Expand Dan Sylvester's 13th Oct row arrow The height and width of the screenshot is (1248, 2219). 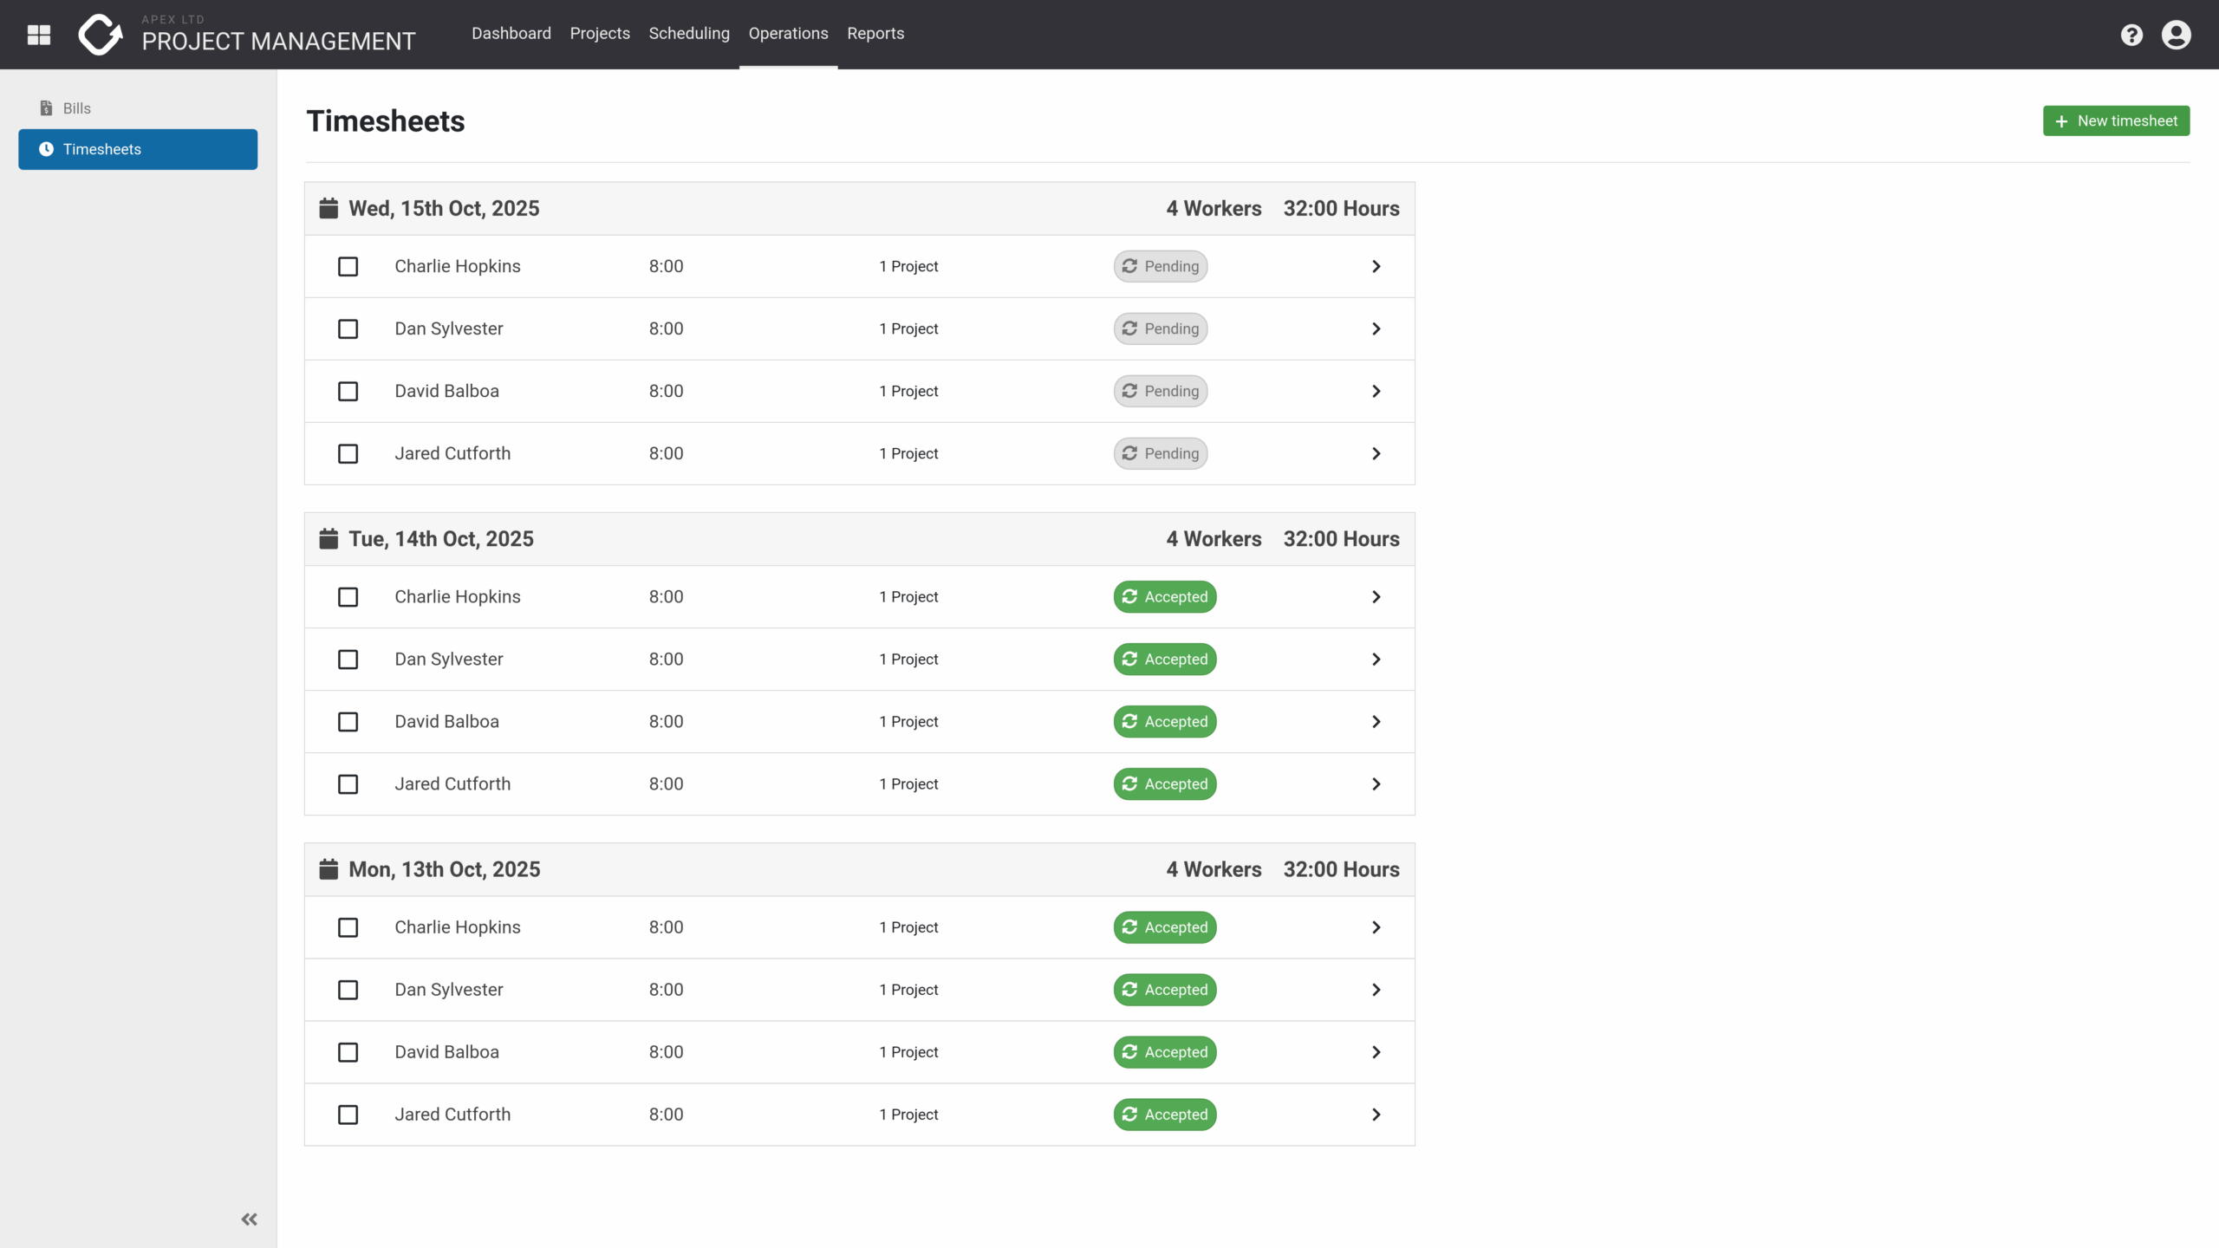point(1376,990)
